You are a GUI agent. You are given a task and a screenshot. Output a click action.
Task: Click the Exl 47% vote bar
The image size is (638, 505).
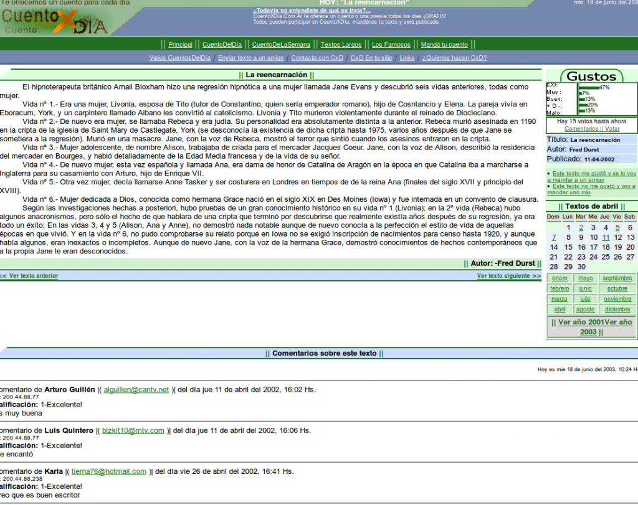tap(589, 87)
